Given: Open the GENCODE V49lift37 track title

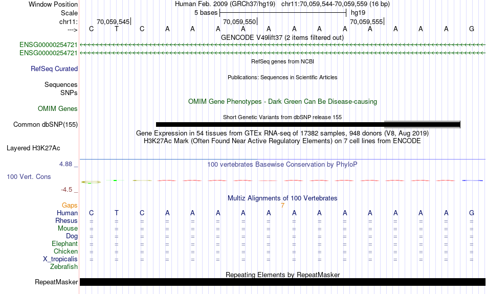Looking at the screenshot, I should (282, 37).
